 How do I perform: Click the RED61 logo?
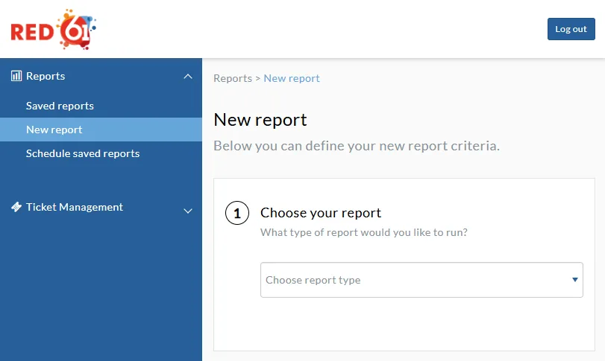(54, 30)
